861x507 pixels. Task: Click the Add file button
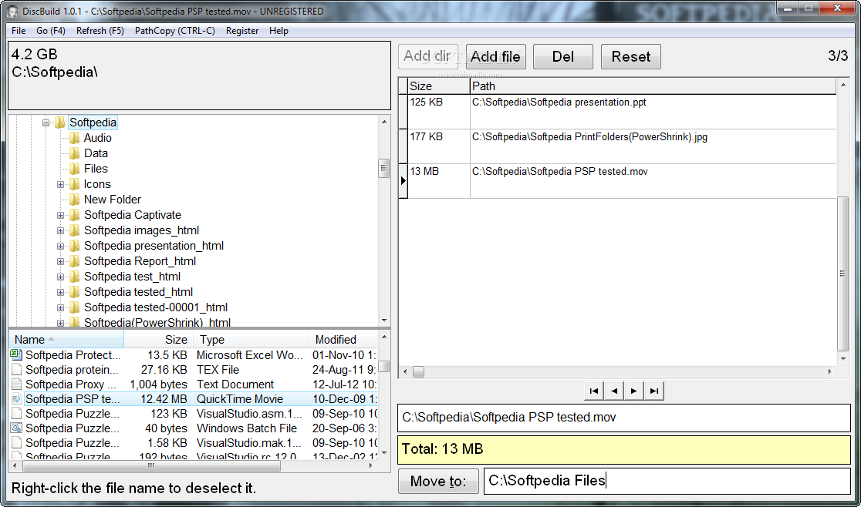(x=495, y=56)
